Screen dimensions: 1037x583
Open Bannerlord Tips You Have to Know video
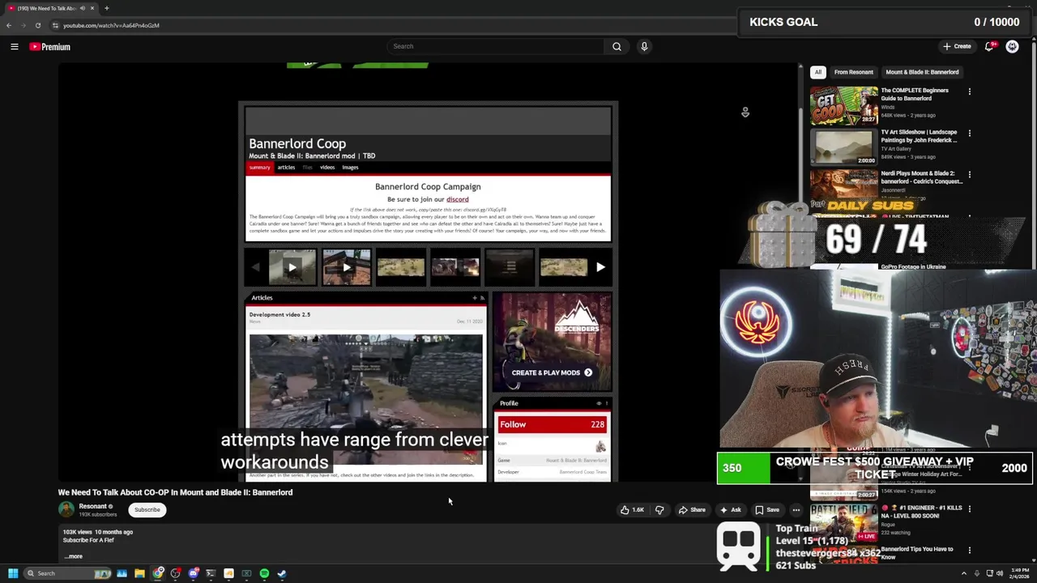917,553
